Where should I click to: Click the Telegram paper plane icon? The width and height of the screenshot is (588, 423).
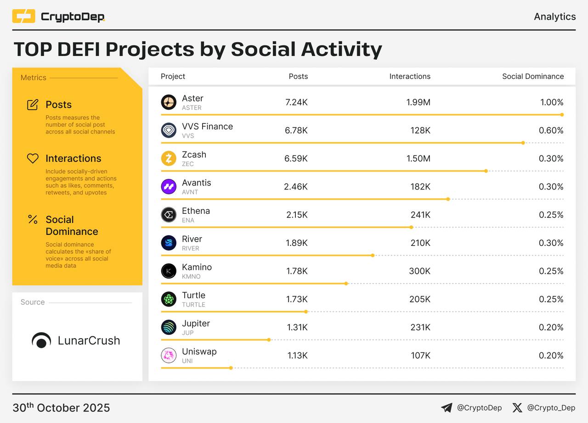(446, 408)
